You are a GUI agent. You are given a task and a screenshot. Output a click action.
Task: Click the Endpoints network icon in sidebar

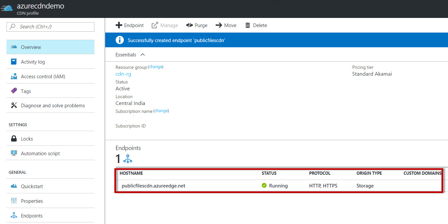[x=14, y=216]
